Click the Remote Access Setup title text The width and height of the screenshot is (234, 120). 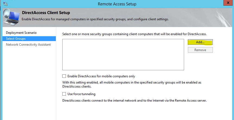(117, 4)
